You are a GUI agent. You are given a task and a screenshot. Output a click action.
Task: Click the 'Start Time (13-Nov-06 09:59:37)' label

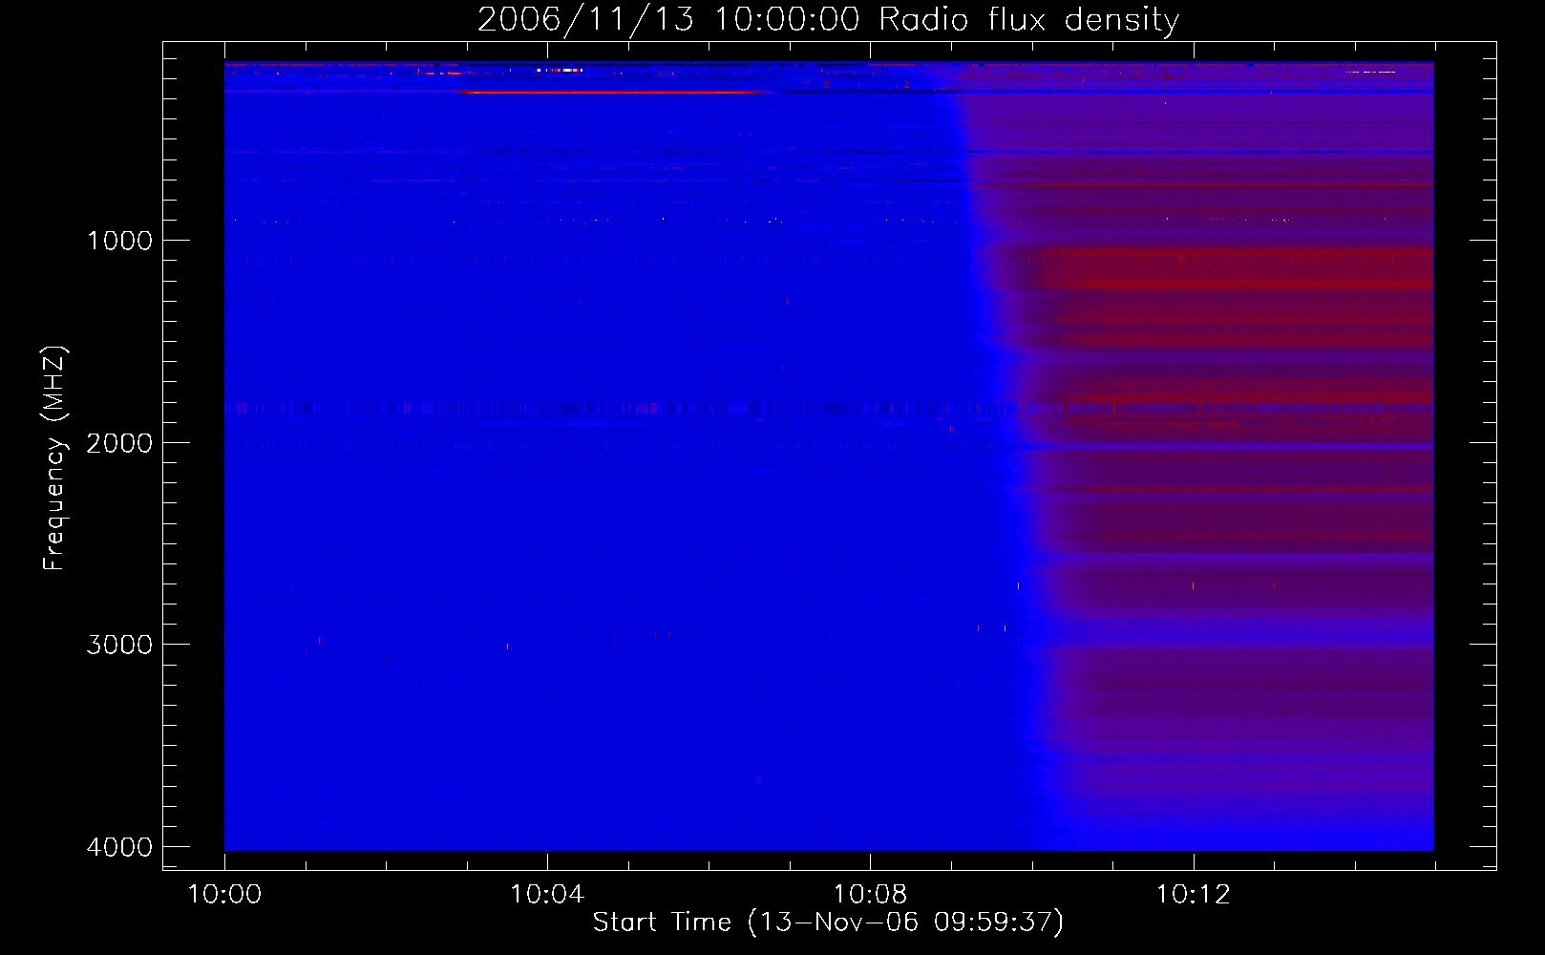coord(828,923)
